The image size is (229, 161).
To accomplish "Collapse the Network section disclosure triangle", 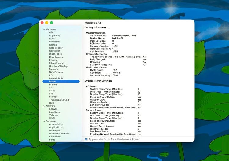I will click(44, 106).
